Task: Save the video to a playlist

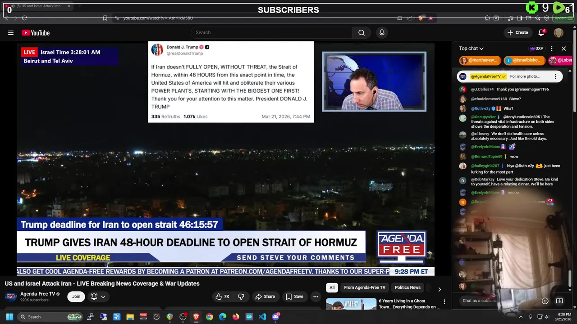Action: (x=294, y=297)
